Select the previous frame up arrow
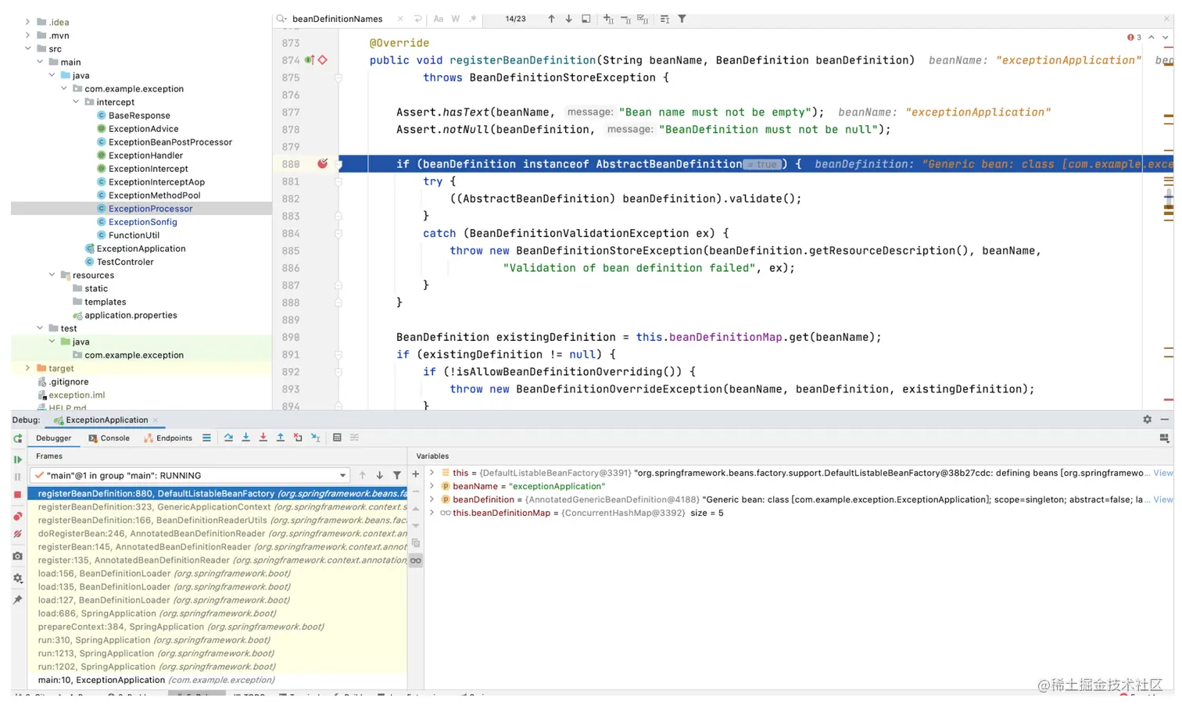Viewport: 1182px width, 712px height. click(362, 475)
